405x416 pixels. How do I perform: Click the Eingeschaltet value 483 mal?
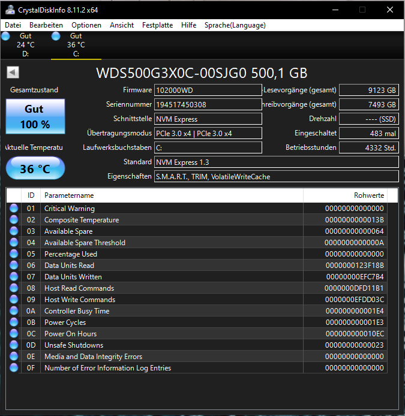pyautogui.click(x=369, y=133)
